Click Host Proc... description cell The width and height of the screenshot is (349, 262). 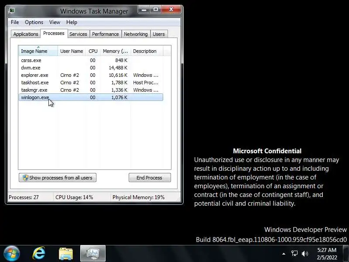pyautogui.click(x=146, y=83)
